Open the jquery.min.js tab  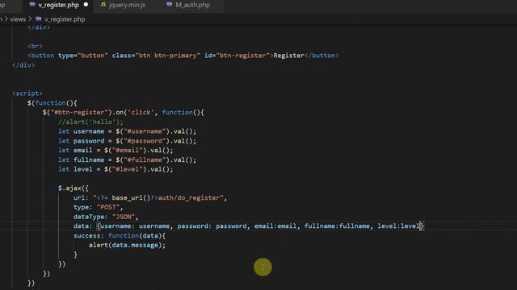click(x=127, y=5)
